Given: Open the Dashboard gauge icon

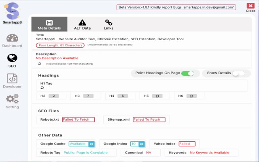Looking at the screenshot, I should click(x=12, y=39).
